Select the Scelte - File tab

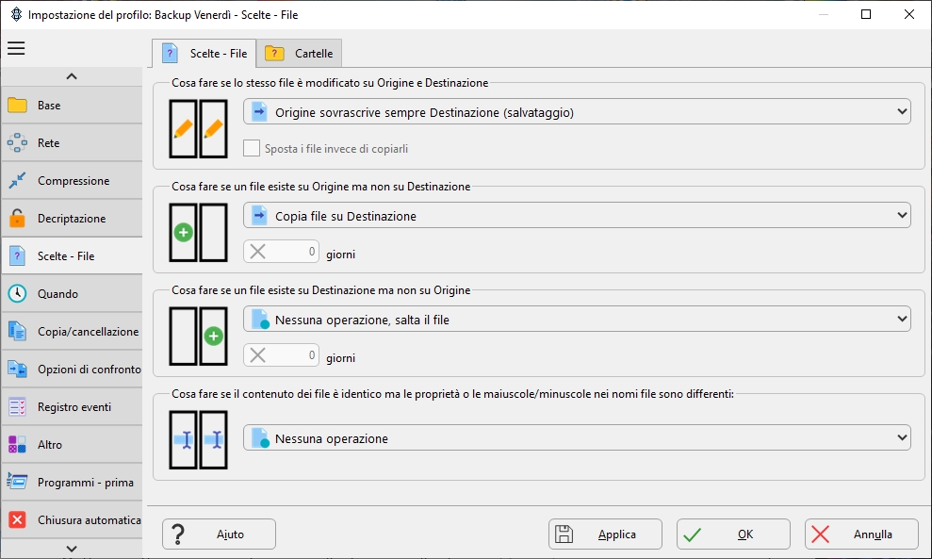tap(204, 54)
